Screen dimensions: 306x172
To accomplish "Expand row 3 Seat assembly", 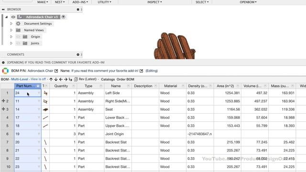I will click(3, 109).
